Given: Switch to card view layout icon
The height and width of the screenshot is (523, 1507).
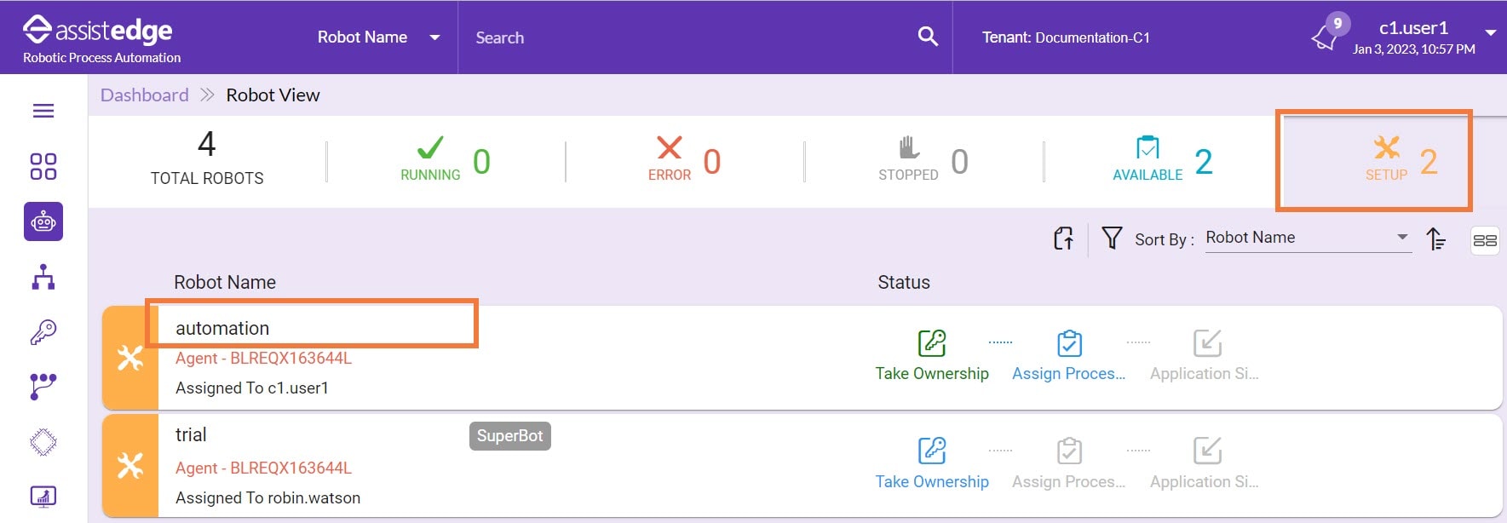Looking at the screenshot, I should pos(1485,240).
